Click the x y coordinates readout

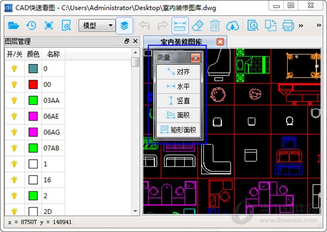pos(40,222)
